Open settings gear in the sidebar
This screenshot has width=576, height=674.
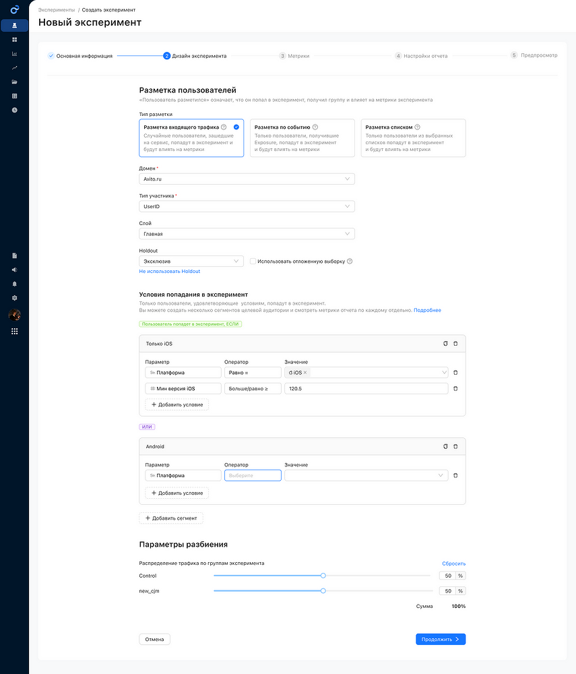[14, 298]
